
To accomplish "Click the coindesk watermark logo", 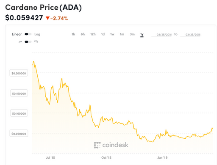I will 111,145.
